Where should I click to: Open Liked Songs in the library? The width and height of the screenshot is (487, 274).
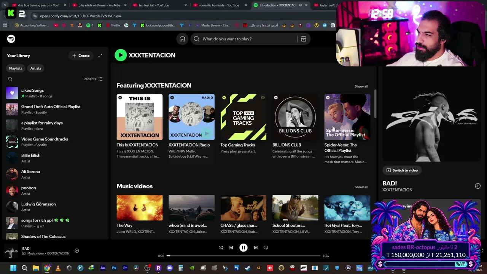click(55, 93)
